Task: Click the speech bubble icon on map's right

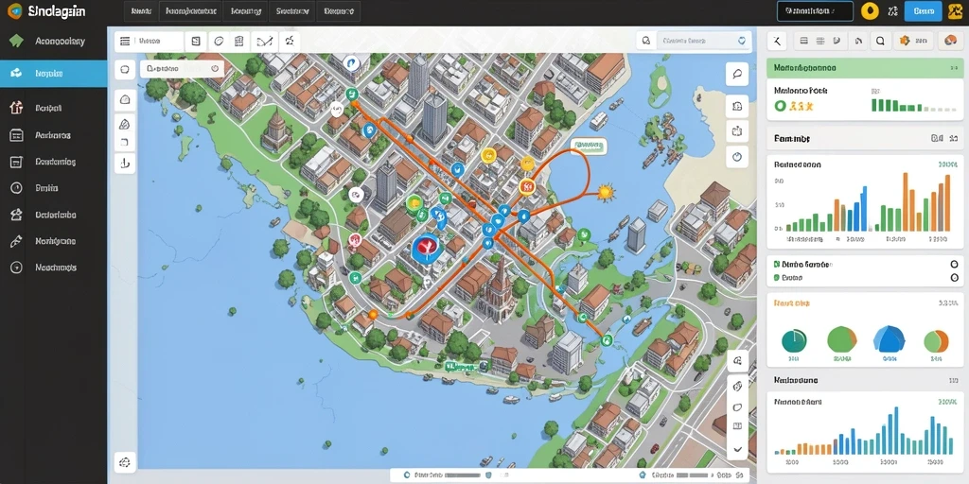Action: (736, 74)
